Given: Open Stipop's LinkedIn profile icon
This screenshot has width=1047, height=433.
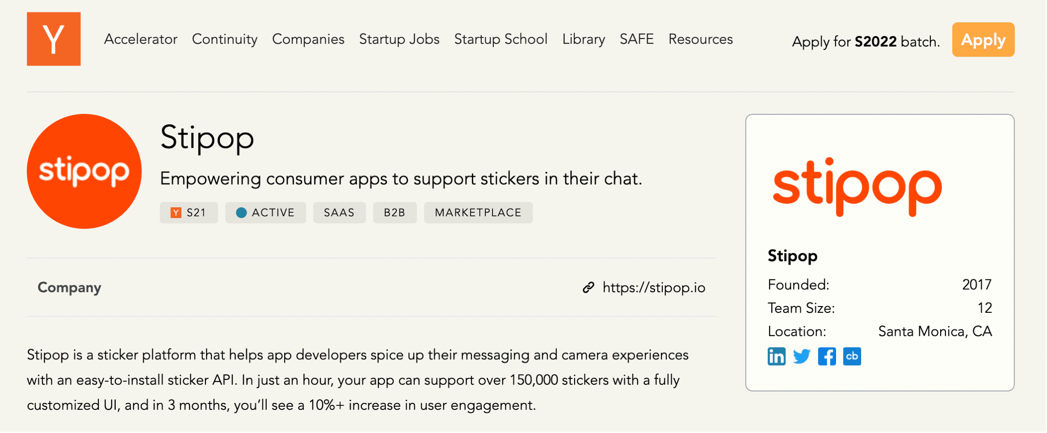Looking at the screenshot, I should pos(776,356).
